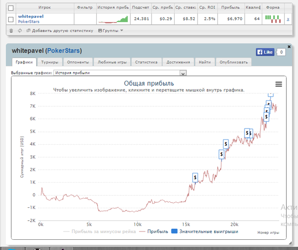Switch to the Графики tab
The height and width of the screenshot is (250, 298).
[x=24, y=62]
